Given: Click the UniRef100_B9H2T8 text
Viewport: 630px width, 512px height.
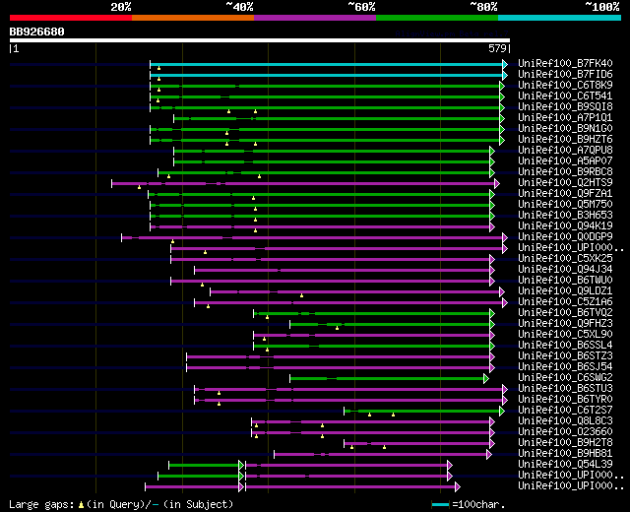Looking at the screenshot, I should (565, 443).
